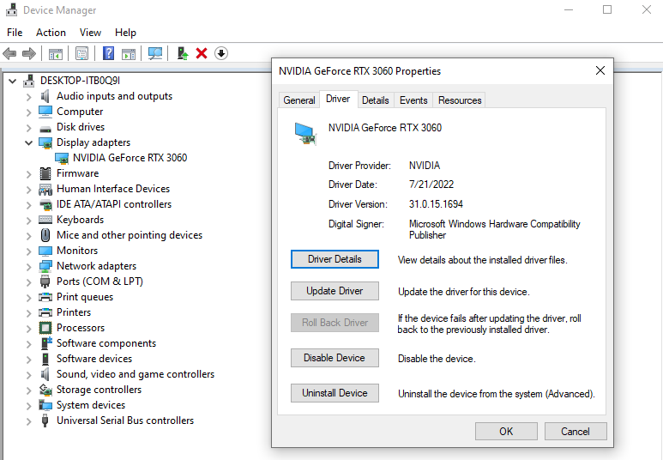Collapse the DESKTOP-ITB0Q9I root node
The image size is (663, 460).
(13, 81)
